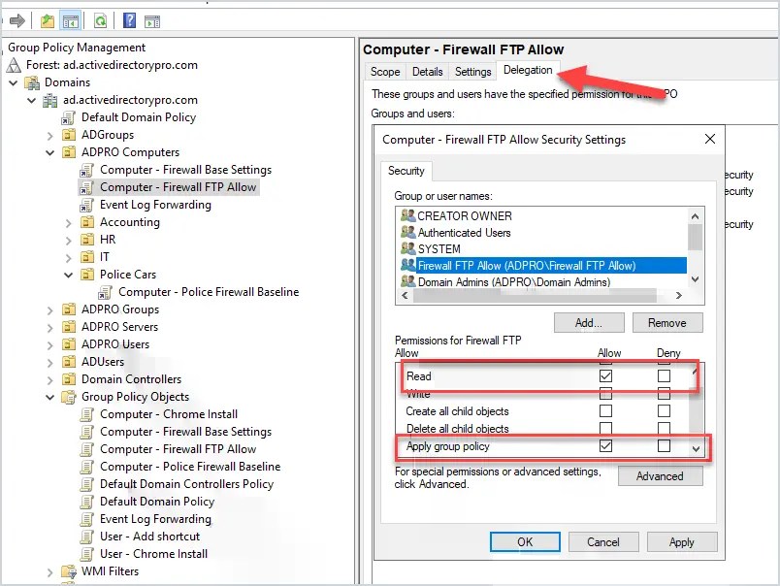This screenshot has height=586, width=780.
Task: Click the New Window From Here icon
Action: click(x=153, y=19)
